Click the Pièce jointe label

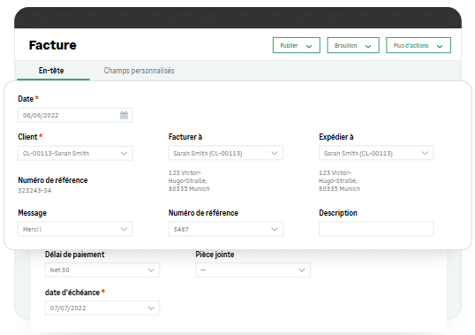pyautogui.click(x=215, y=255)
